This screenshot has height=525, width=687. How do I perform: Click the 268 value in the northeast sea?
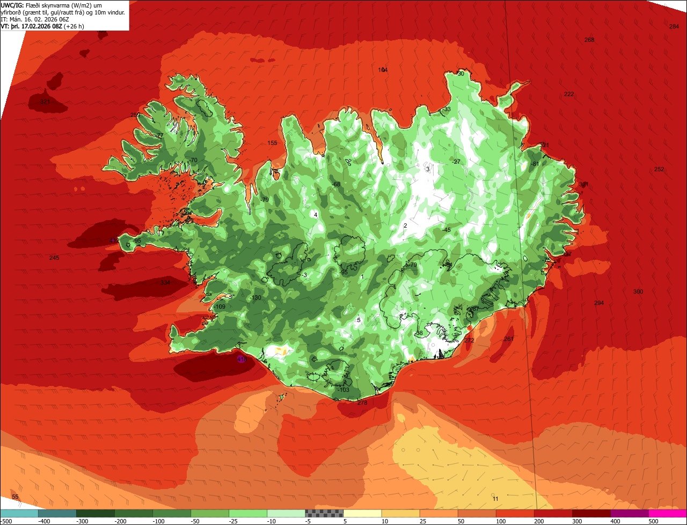[589, 40]
